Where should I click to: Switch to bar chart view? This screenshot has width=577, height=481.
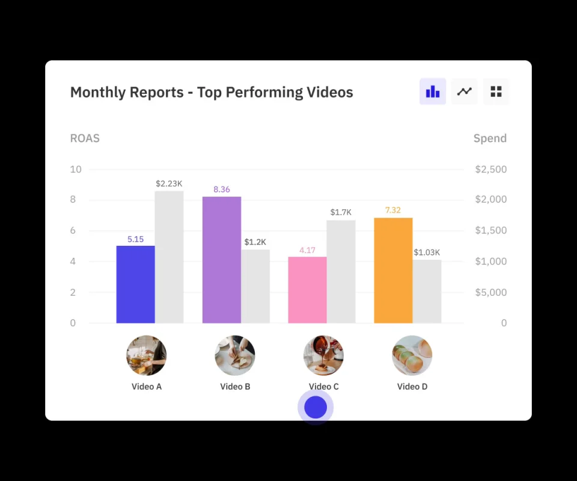tap(432, 91)
